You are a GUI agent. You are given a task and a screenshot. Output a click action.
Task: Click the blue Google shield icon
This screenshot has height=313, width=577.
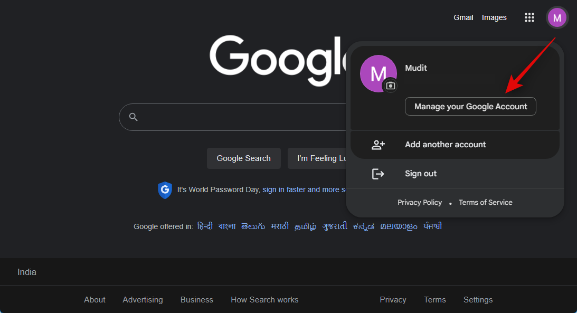(165, 190)
